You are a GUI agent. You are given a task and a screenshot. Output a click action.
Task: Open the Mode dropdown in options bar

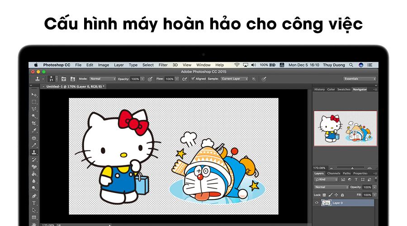tap(103, 79)
